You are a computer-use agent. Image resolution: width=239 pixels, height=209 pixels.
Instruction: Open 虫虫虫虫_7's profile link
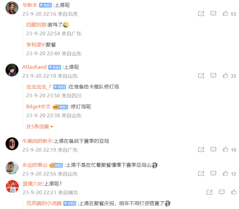pos(39,87)
